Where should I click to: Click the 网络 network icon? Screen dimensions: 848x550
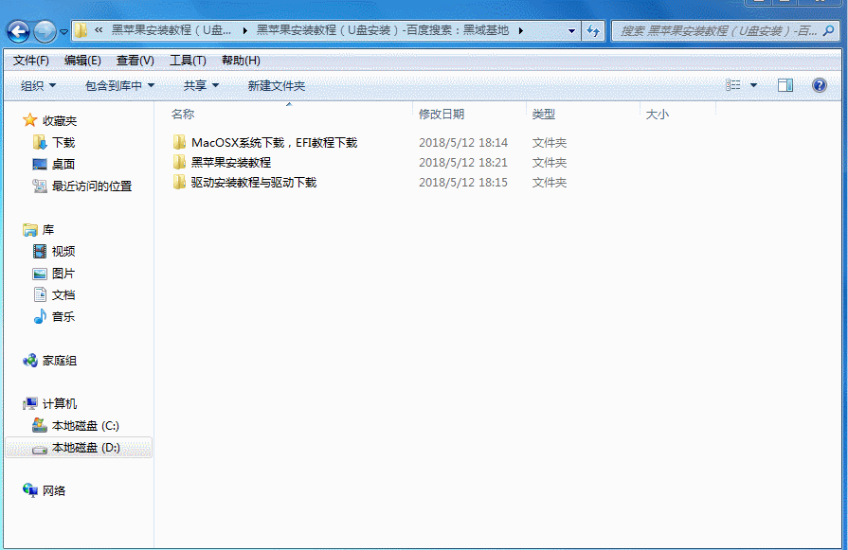point(30,490)
